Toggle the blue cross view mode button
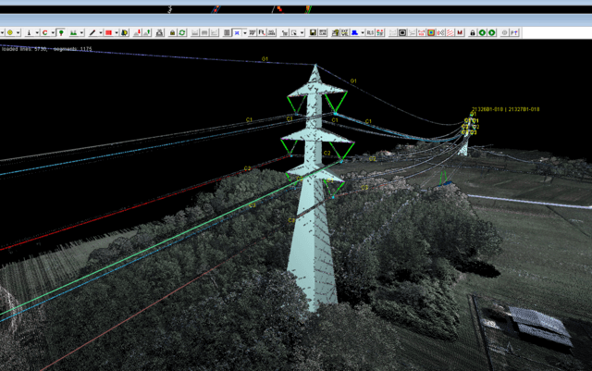This screenshot has height=371, width=592. [237, 33]
